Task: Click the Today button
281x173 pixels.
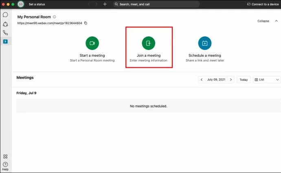Action: tap(244, 80)
